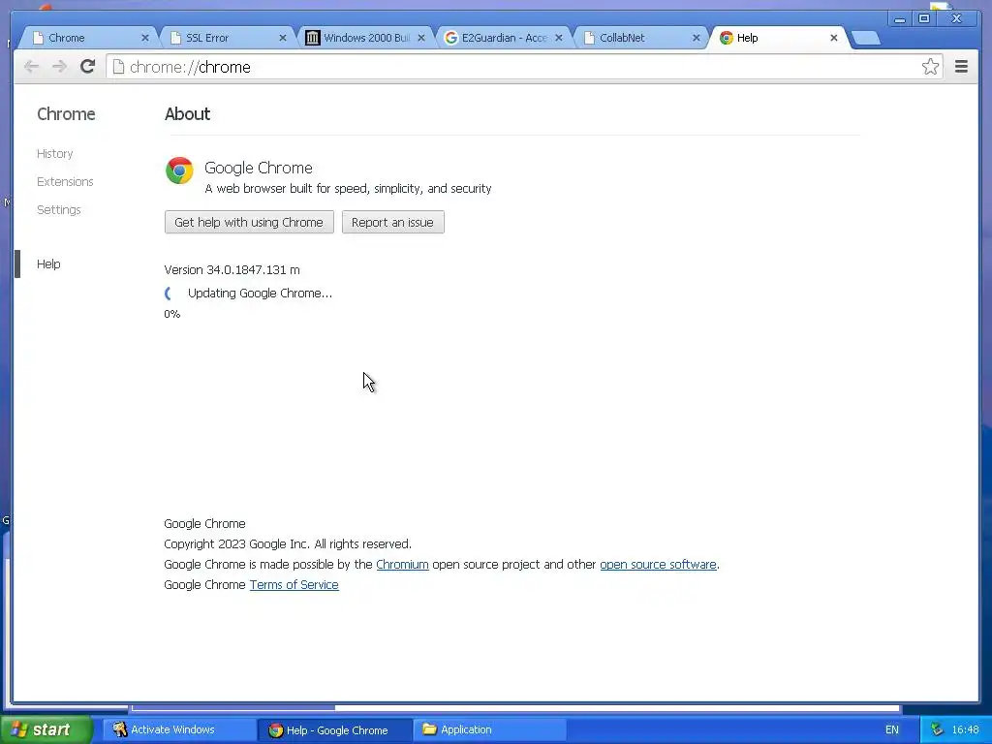Open the open source software link

click(x=658, y=565)
